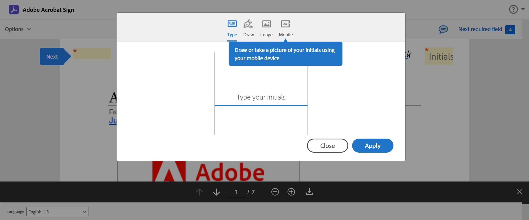This screenshot has width=529, height=220.
Task: Go to Next required field
Action: pyautogui.click(x=480, y=29)
